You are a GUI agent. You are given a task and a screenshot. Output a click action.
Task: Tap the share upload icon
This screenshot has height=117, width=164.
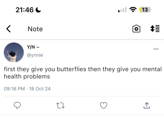click(x=147, y=105)
